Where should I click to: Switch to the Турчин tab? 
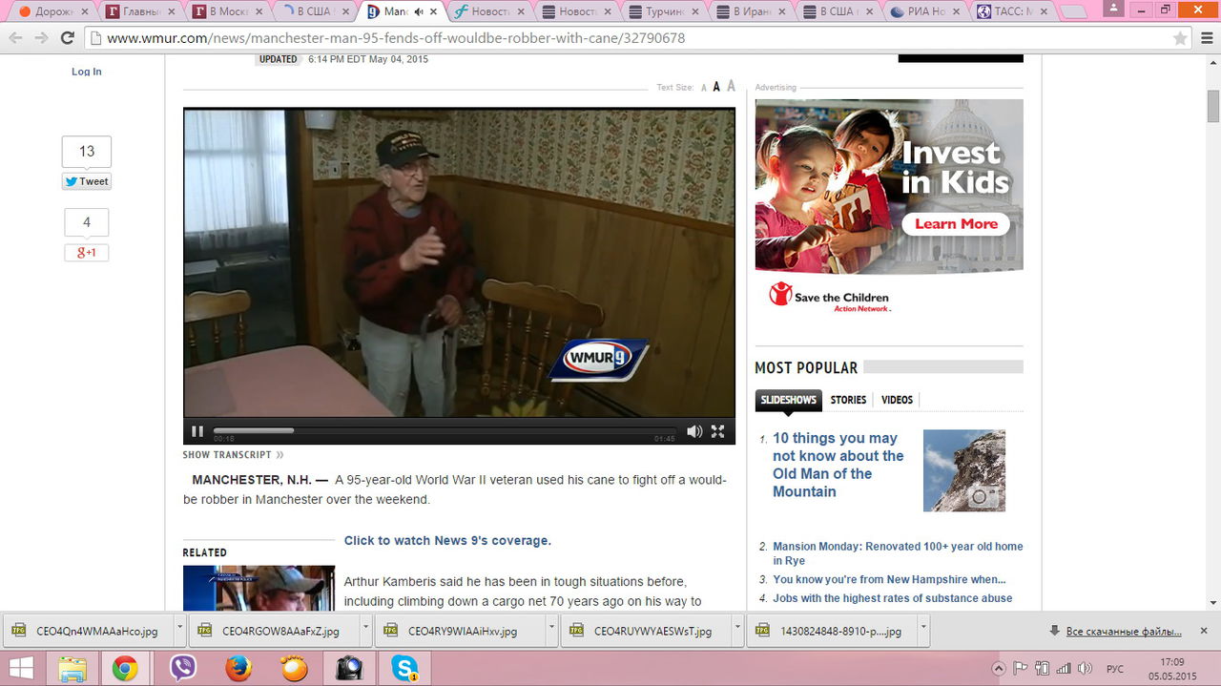(x=662, y=11)
